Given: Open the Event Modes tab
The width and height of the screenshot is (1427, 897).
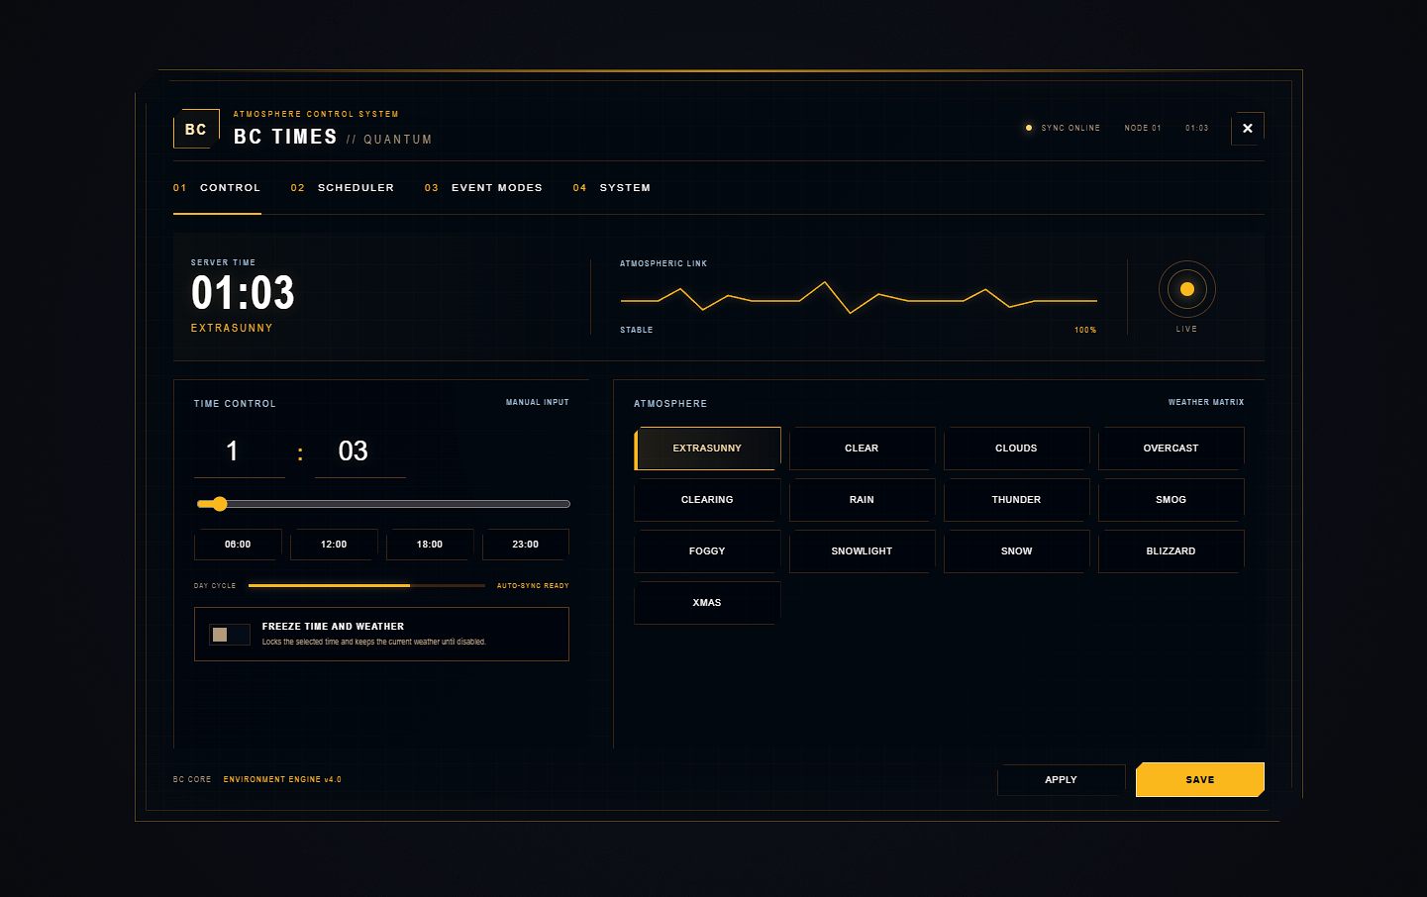Looking at the screenshot, I should pyautogui.click(x=483, y=188).
